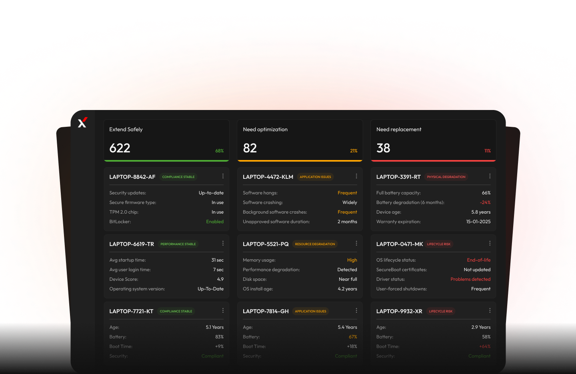This screenshot has width=576, height=374.
Task: Select the Need optimization summary card
Action: 300,140
